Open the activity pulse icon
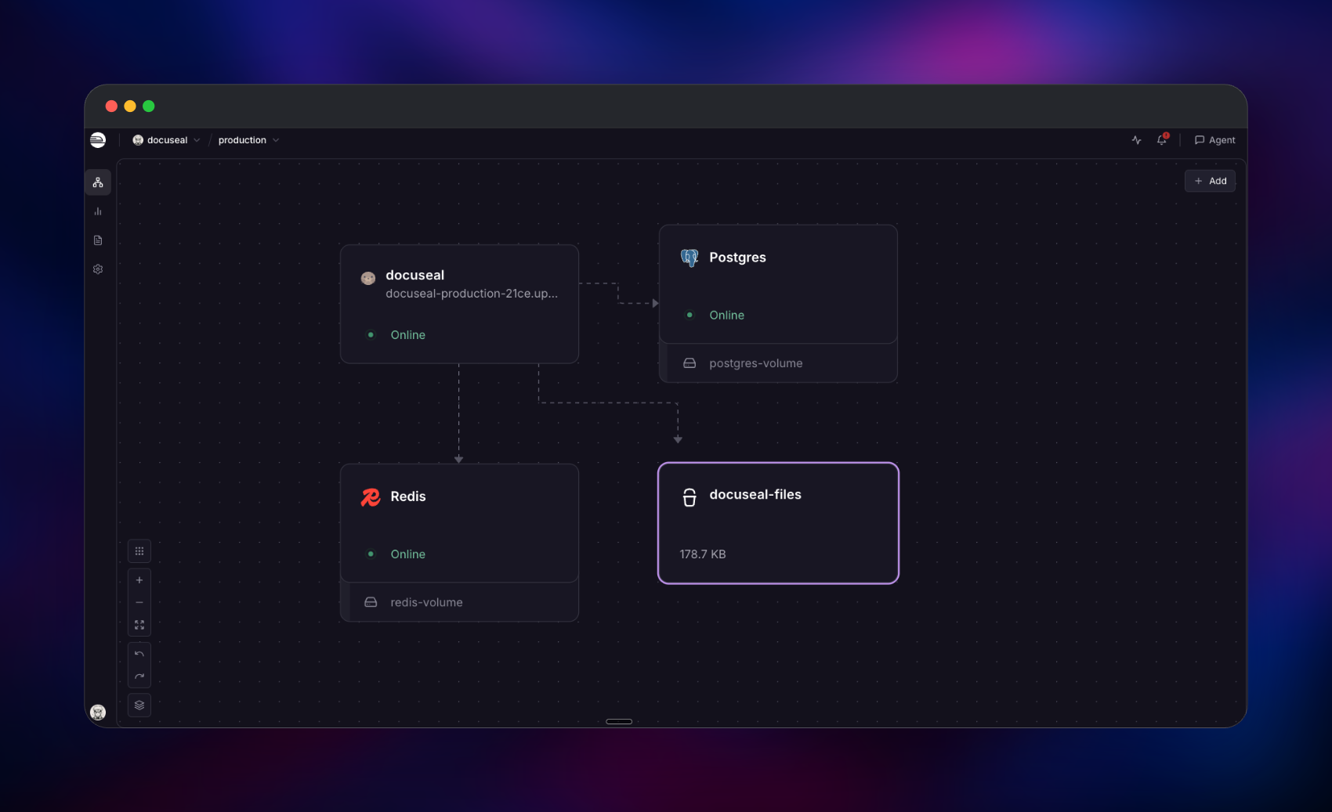Viewport: 1332px width, 812px height. pyautogui.click(x=1136, y=140)
